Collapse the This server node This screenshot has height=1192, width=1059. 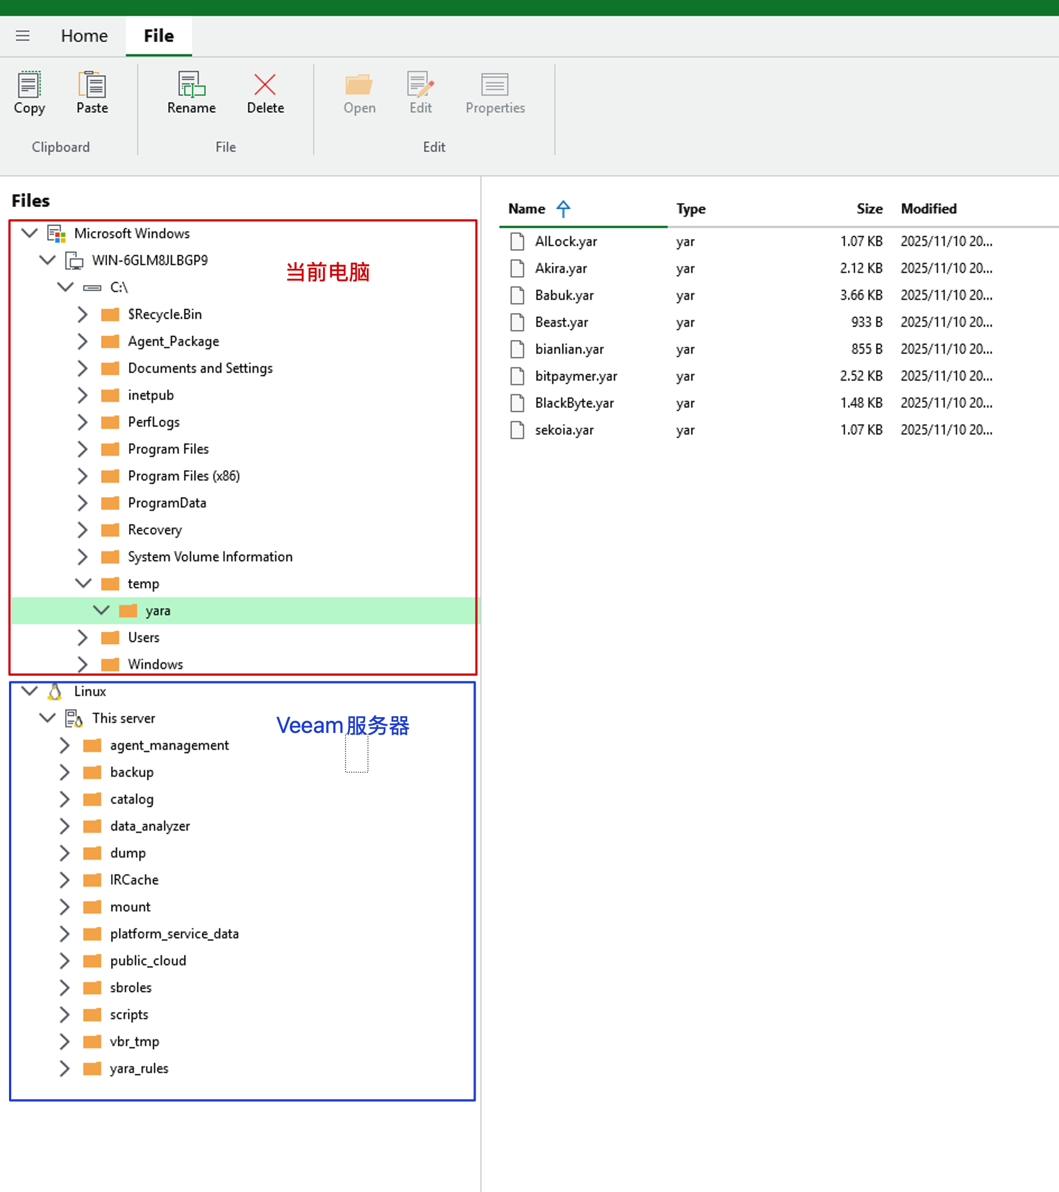[48, 718]
